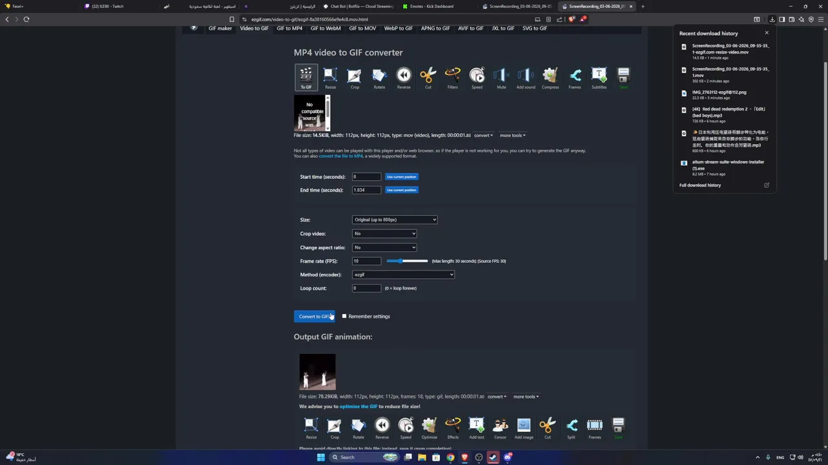The height and width of the screenshot is (465, 828).
Task: Open the Add text tool
Action: pos(476,428)
